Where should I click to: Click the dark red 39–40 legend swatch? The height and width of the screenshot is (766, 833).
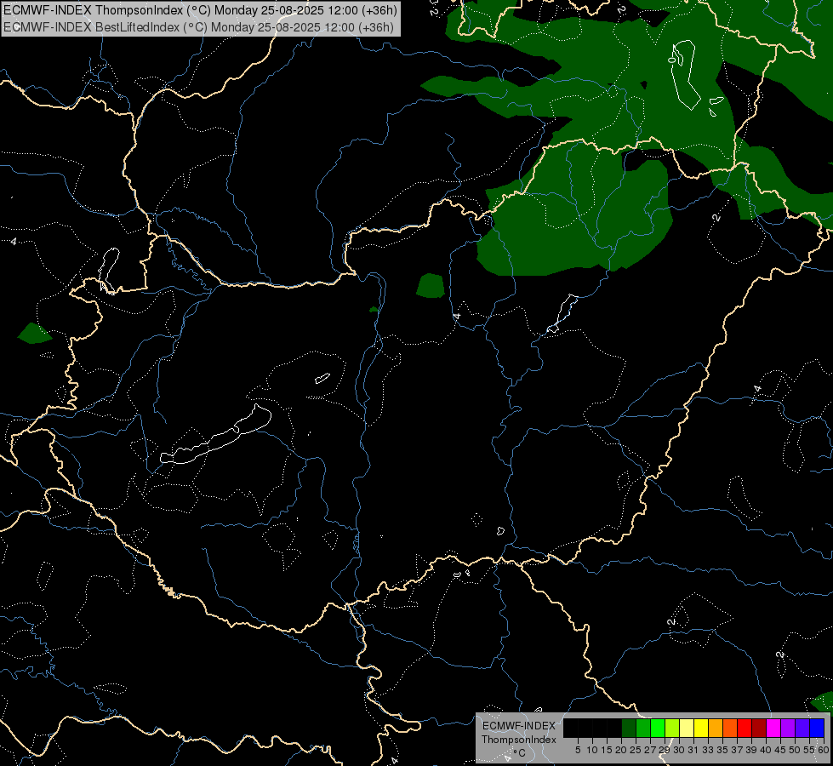coord(759,728)
